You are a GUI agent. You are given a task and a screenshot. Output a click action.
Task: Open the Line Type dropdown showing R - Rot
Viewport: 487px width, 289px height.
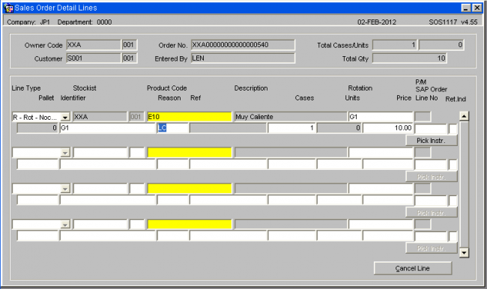click(x=65, y=117)
